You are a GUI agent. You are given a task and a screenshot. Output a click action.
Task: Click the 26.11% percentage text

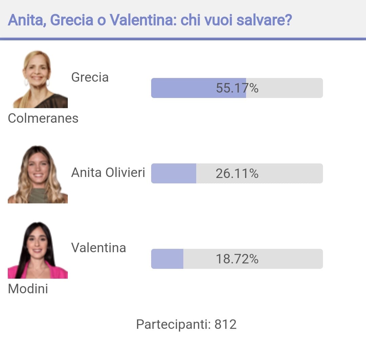click(x=237, y=174)
